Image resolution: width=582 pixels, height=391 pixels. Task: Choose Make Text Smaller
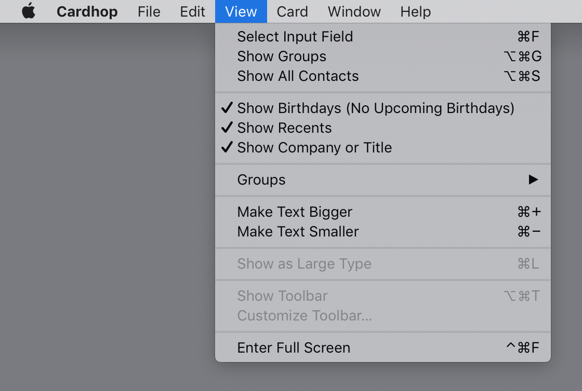point(382,231)
